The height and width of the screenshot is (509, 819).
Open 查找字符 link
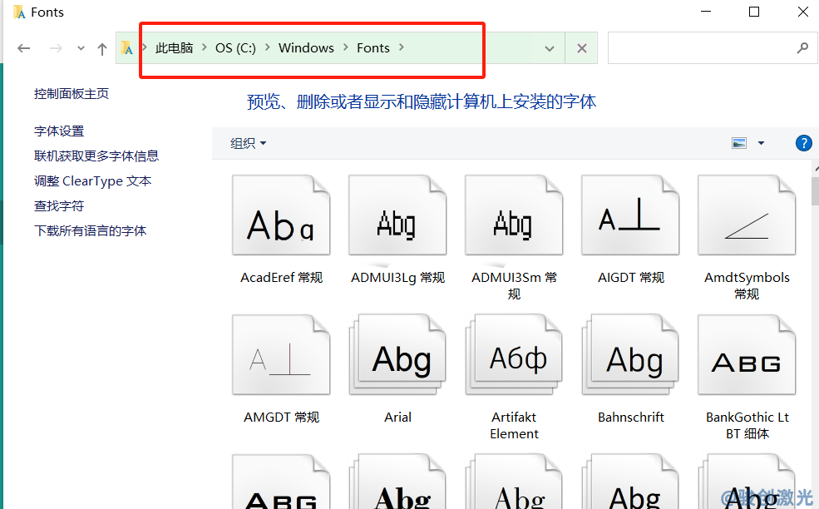(59, 206)
